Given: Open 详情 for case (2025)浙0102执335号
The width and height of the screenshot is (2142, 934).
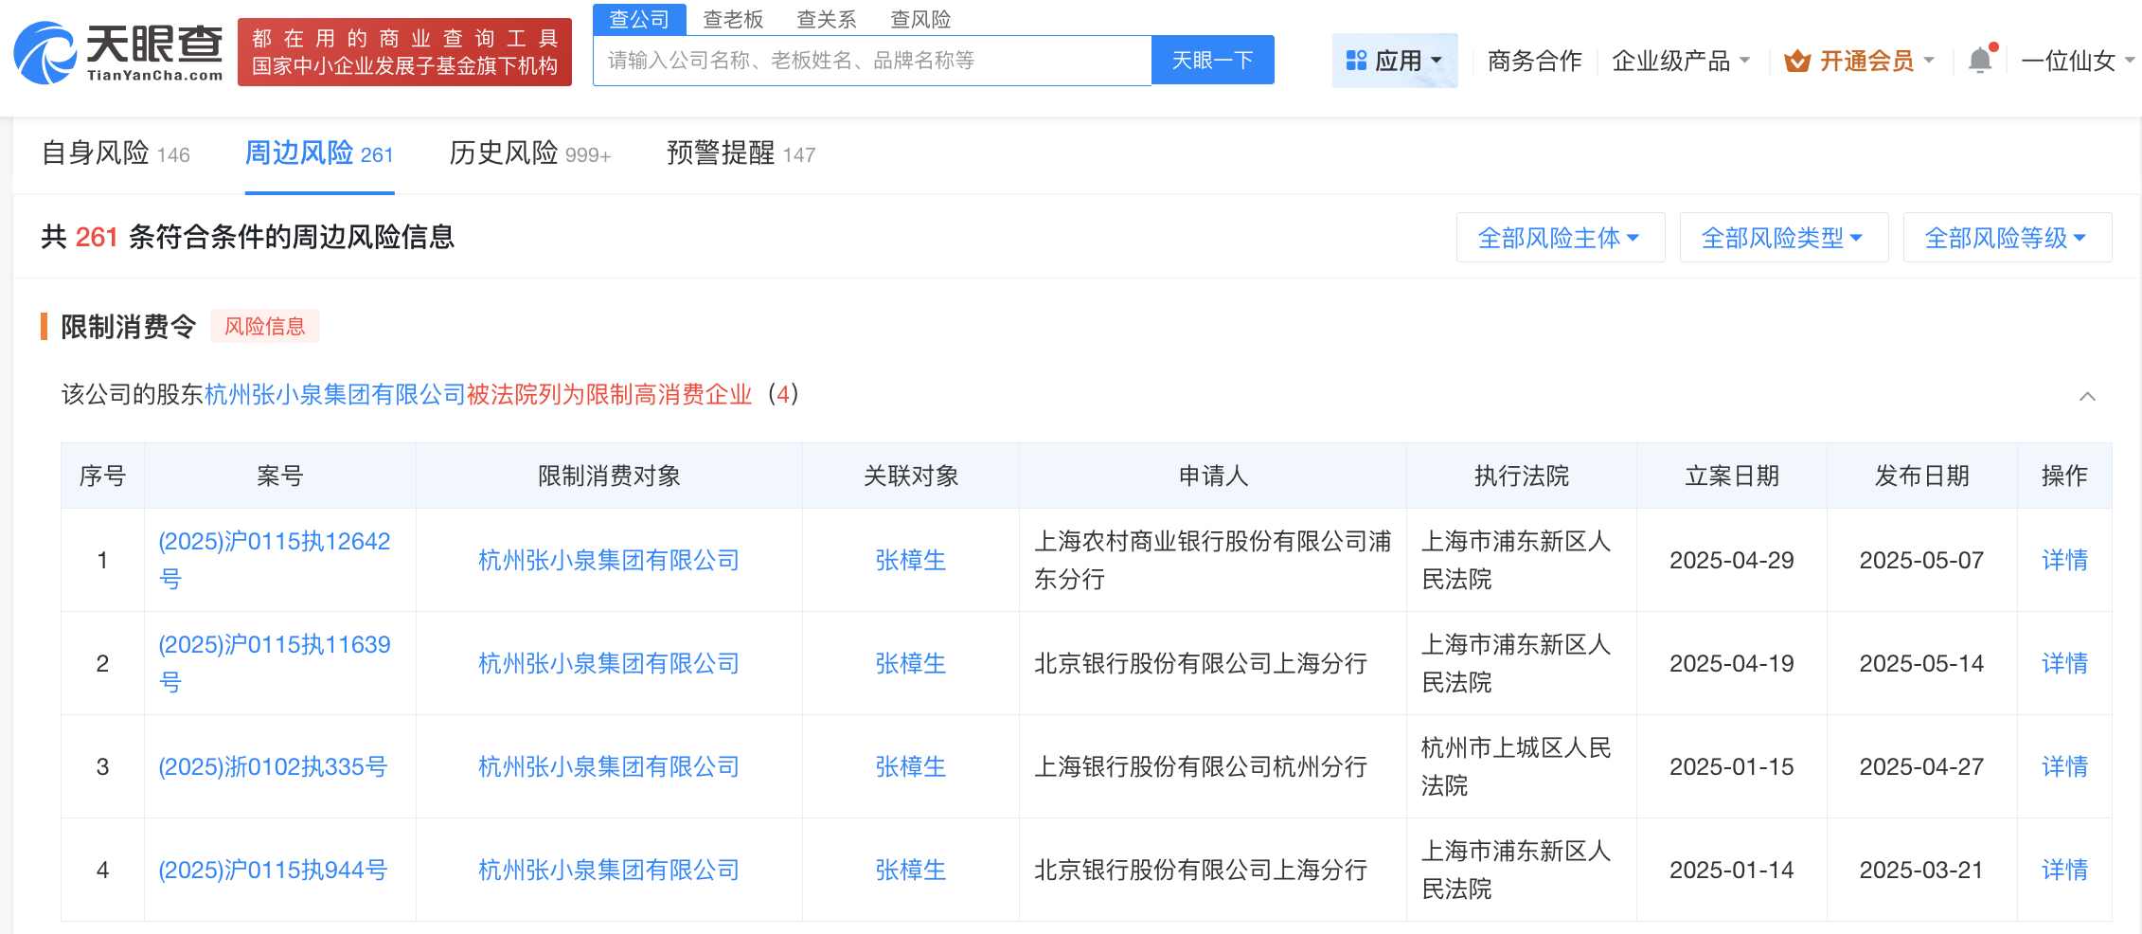Looking at the screenshot, I should click(x=2063, y=766).
